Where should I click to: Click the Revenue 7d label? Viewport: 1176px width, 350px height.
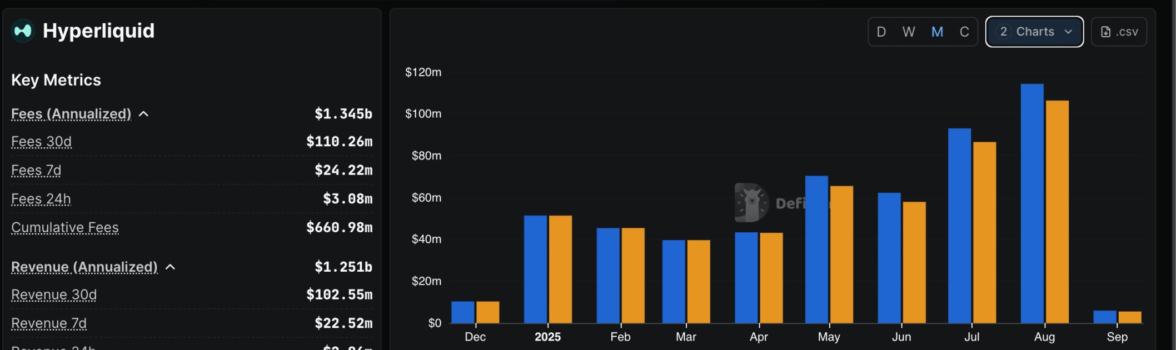tap(49, 323)
